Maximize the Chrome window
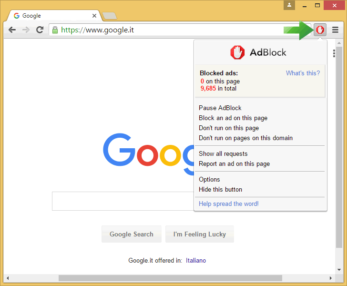The width and height of the screenshot is (347, 286). 317,5
